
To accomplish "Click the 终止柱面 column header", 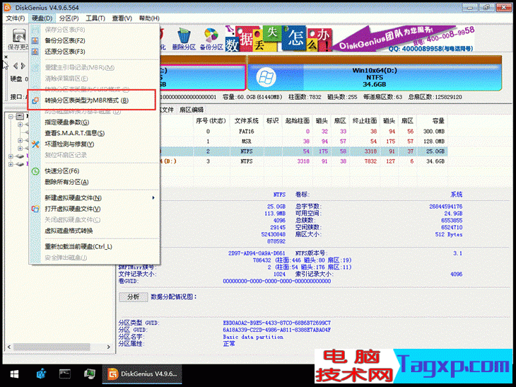I will click(365, 121).
